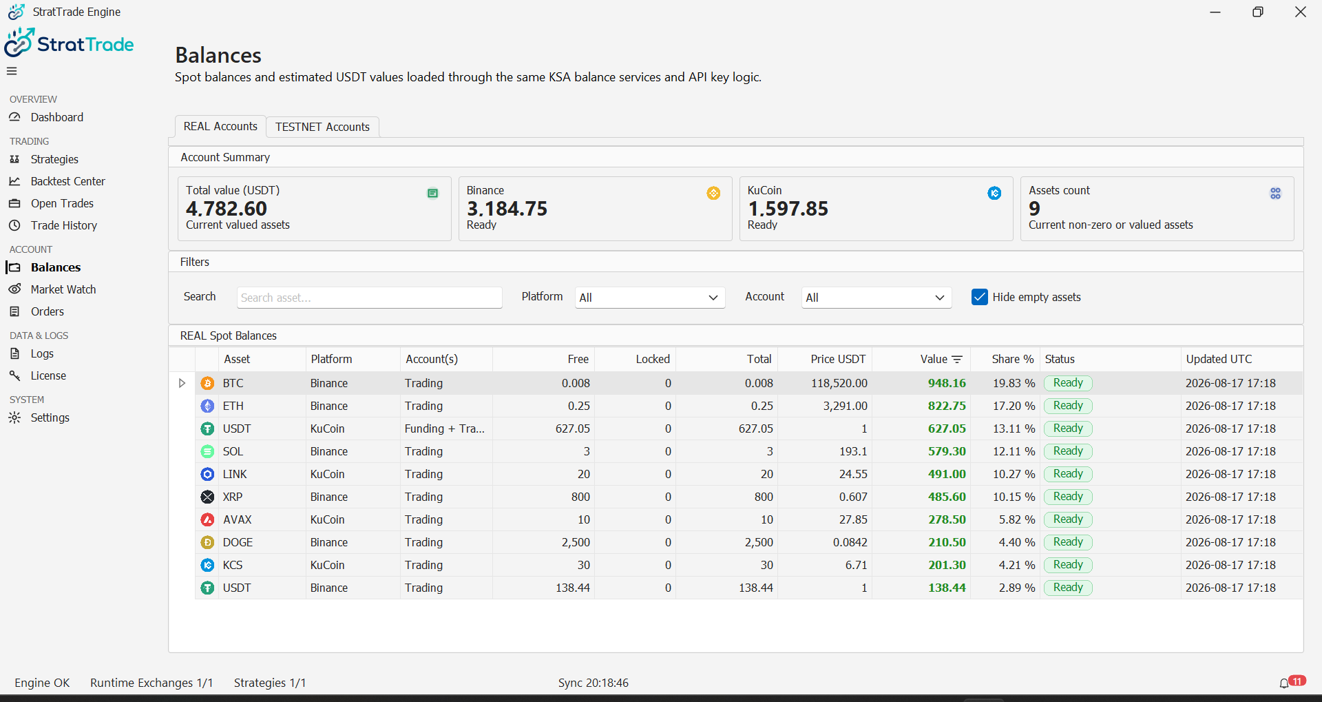Click Ready status badge in ETH row

(1068, 406)
